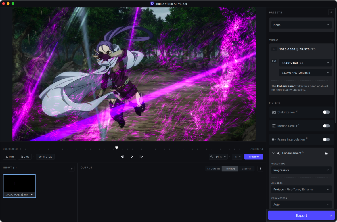The height and width of the screenshot is (222, 337).
Task: Click the FILTERS section heading
Action: pos(275,103)
